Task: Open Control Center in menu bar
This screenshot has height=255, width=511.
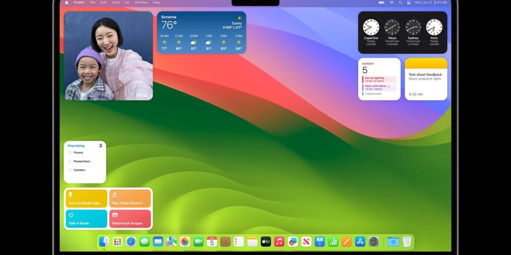Action: [409, 3]
